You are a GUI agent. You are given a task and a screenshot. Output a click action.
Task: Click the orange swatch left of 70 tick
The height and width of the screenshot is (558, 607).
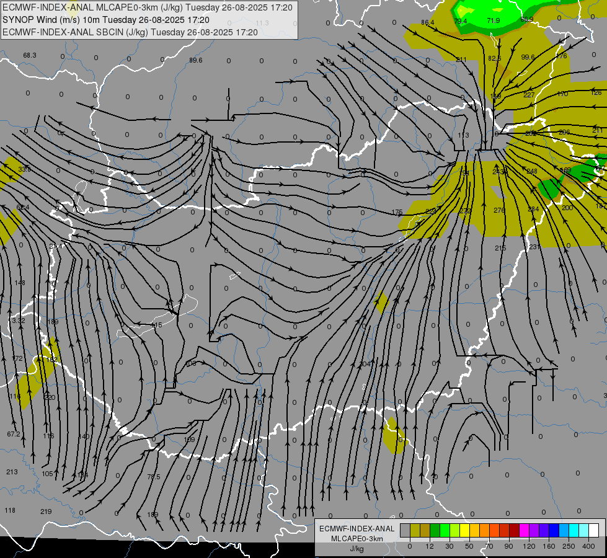point(485,530)
